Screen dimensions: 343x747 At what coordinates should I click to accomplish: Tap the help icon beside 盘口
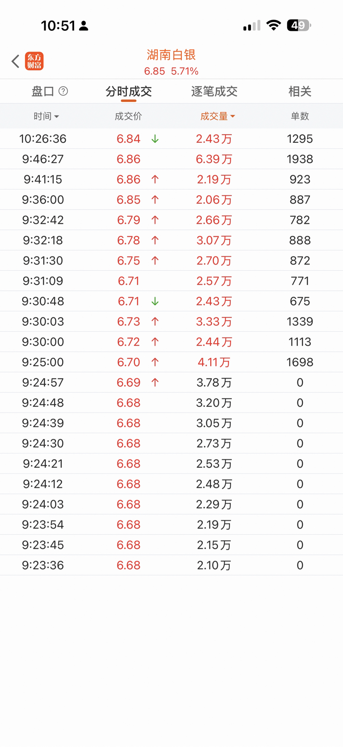63,91
